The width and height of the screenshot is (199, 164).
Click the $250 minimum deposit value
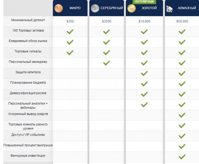70,21
